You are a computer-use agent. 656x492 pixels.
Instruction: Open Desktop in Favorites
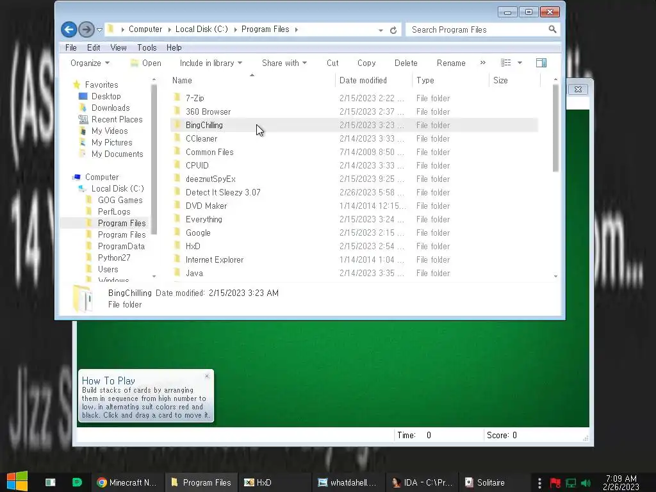106,96
